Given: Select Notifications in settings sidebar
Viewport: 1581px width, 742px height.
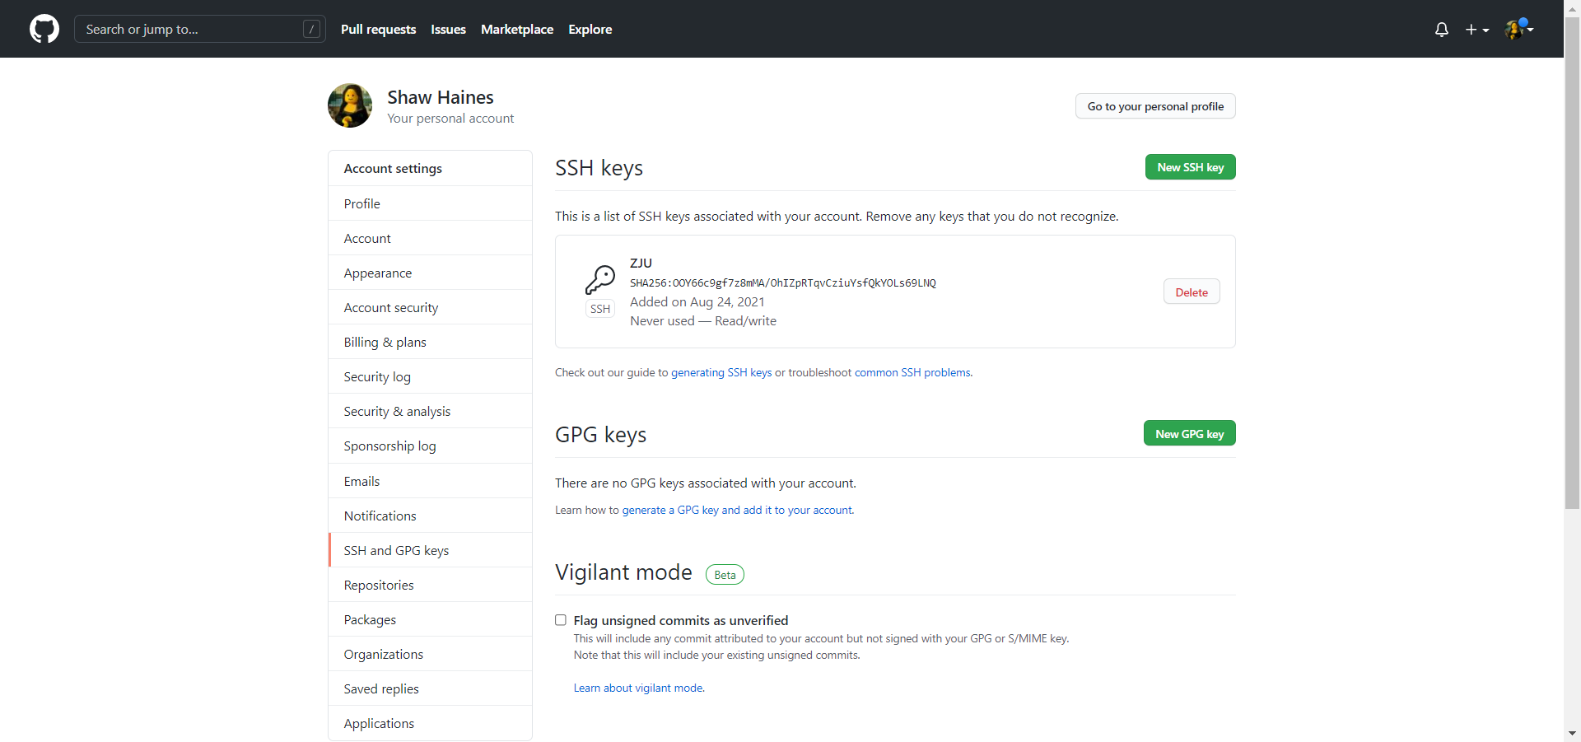Looking at the screenshot, I should (x=431, y=516).
